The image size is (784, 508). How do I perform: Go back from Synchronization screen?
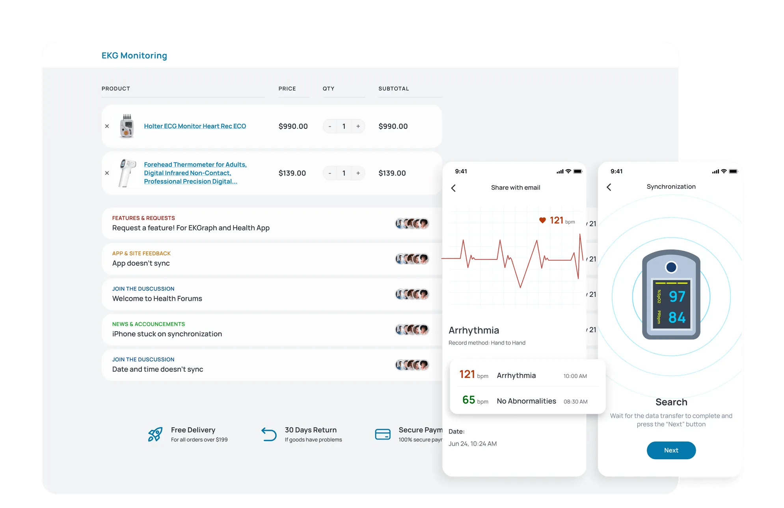[609, 187]
